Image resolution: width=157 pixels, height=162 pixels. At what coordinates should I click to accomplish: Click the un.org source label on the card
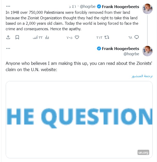[x=143, y=153]
